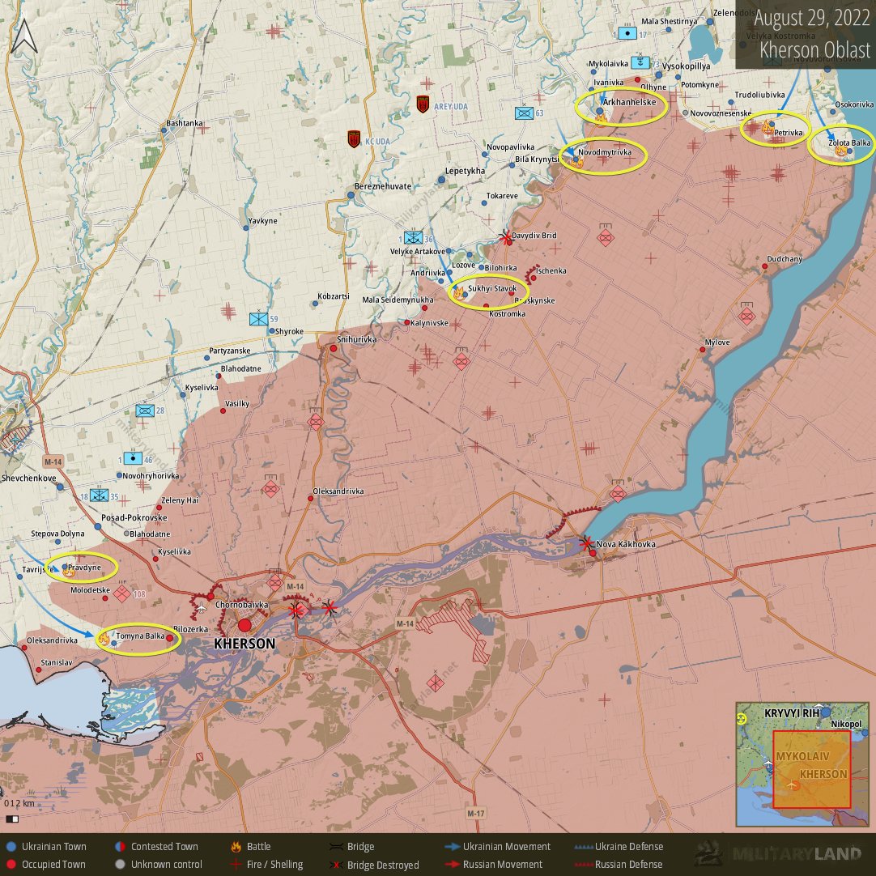Click the 'Snihurivka' town label
This screenshot has height=876, width=876.
coord(356,339)
